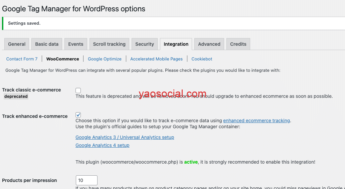The width and height of the screenshot is (345, 189).
Task: Click the Products per impression input field
Action: pos(87,180)
